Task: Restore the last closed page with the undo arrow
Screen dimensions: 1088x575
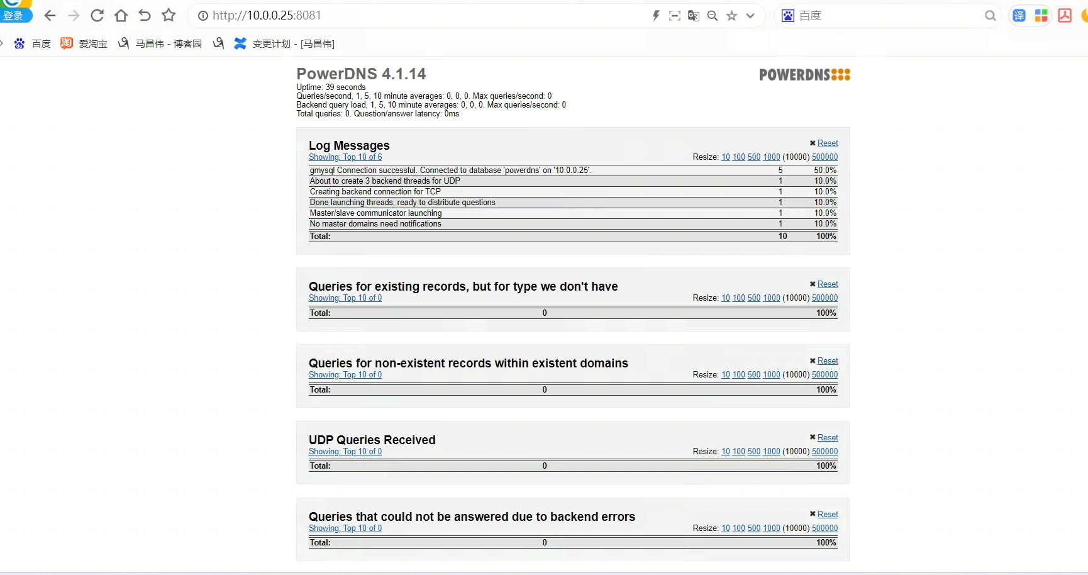Action: (145, 16)
